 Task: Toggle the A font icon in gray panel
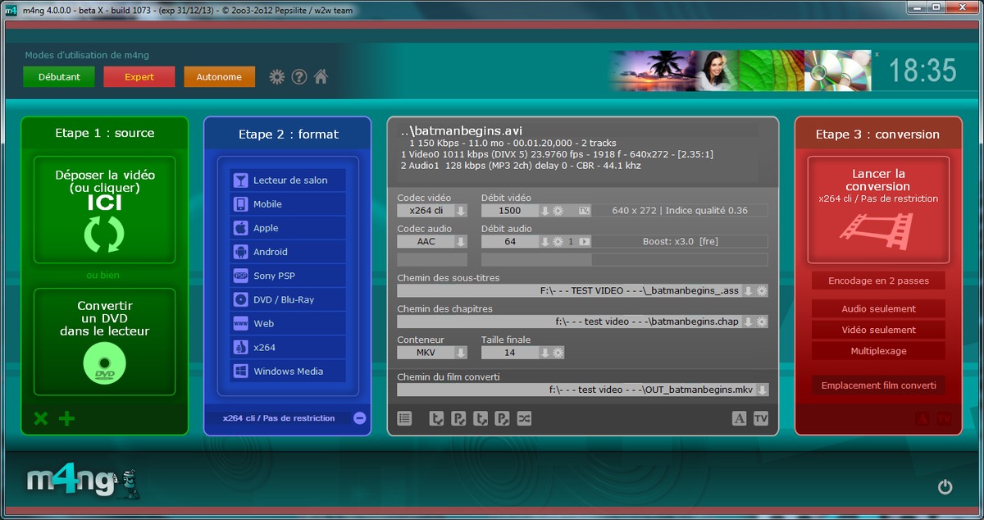(x=739, y=418)
